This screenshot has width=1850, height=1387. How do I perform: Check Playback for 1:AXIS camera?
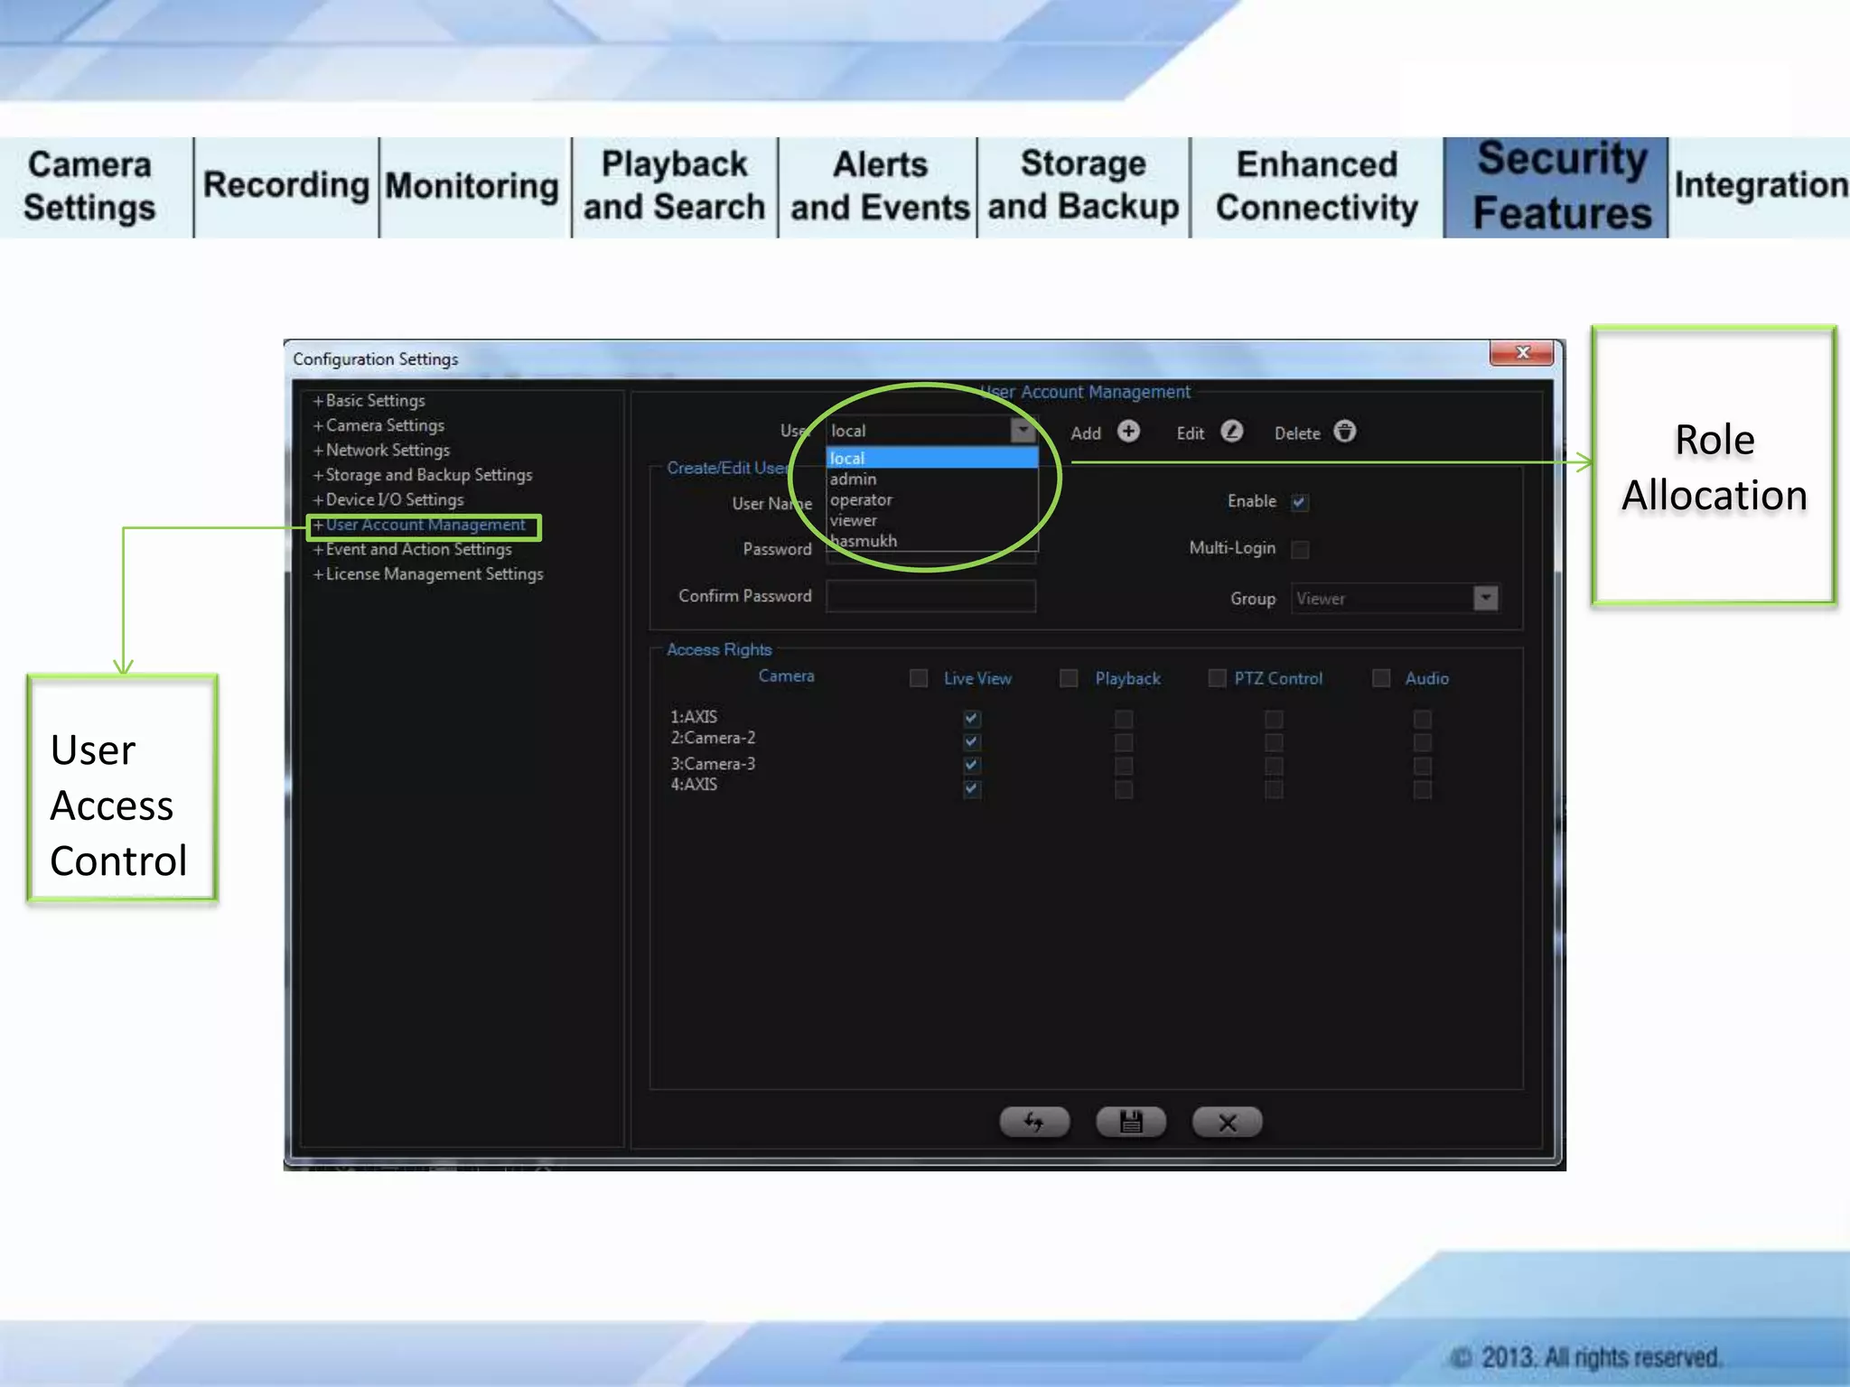click(x=1124, y=719)
